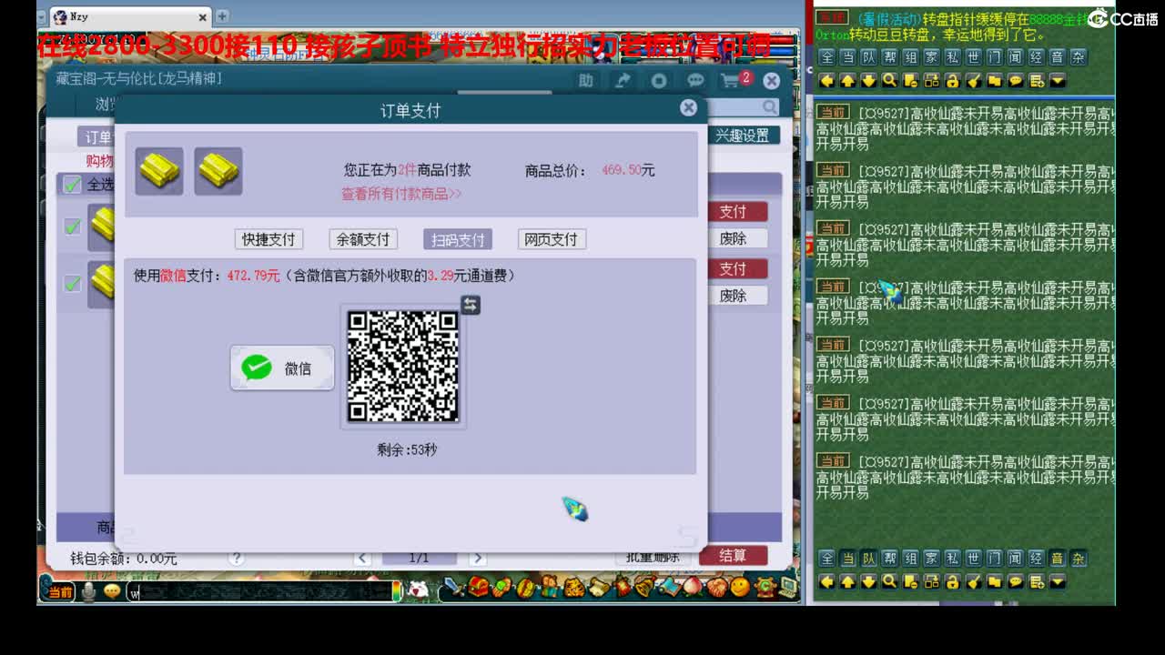Click the speech bubble icon in the top chat toolbar
The height and width of the screenshot is (655, 1165).
(x=1015, y=81)
